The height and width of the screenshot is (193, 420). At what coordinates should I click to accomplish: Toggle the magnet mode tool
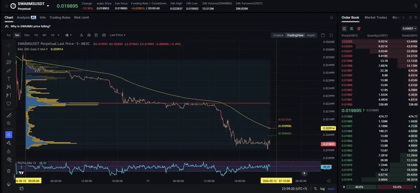coord(8,135)
